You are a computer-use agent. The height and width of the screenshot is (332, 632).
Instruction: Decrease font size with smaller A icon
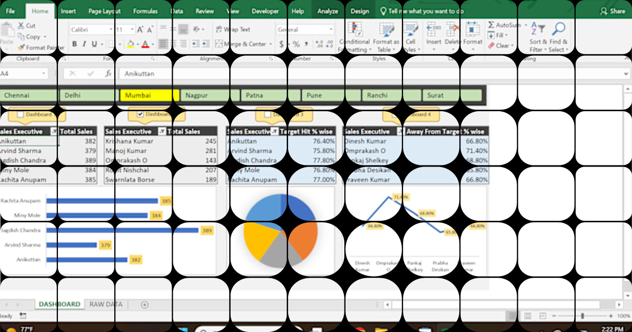[150, 30]
